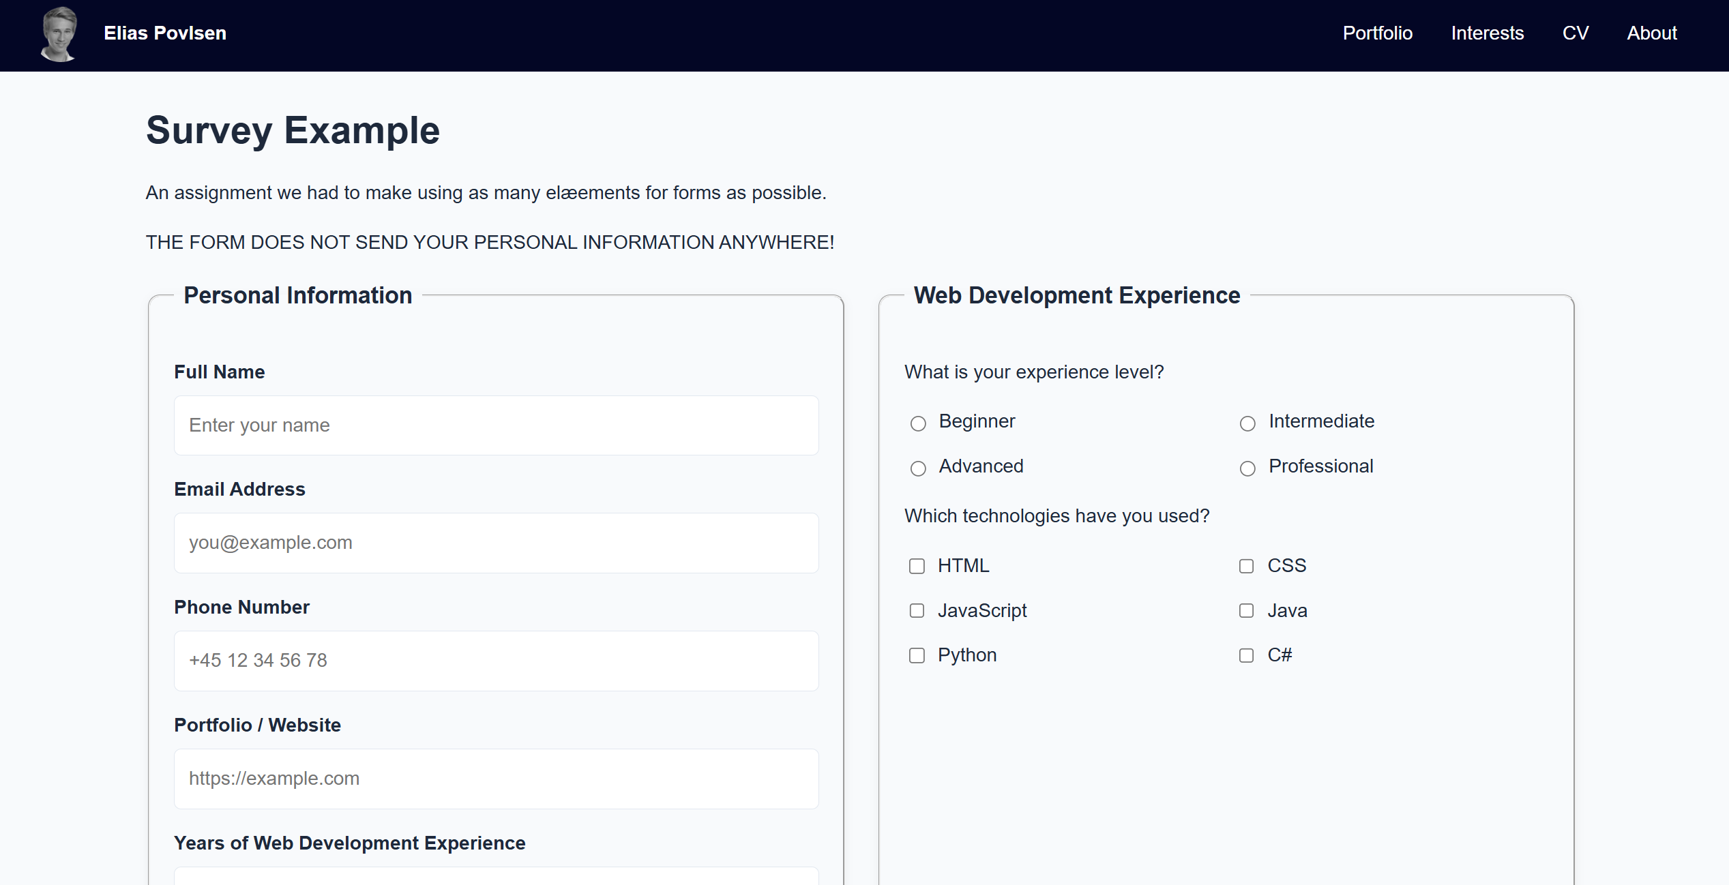Pick the Professional experience level
The image size is (1729, 885).
click(x=1247, y=468)
